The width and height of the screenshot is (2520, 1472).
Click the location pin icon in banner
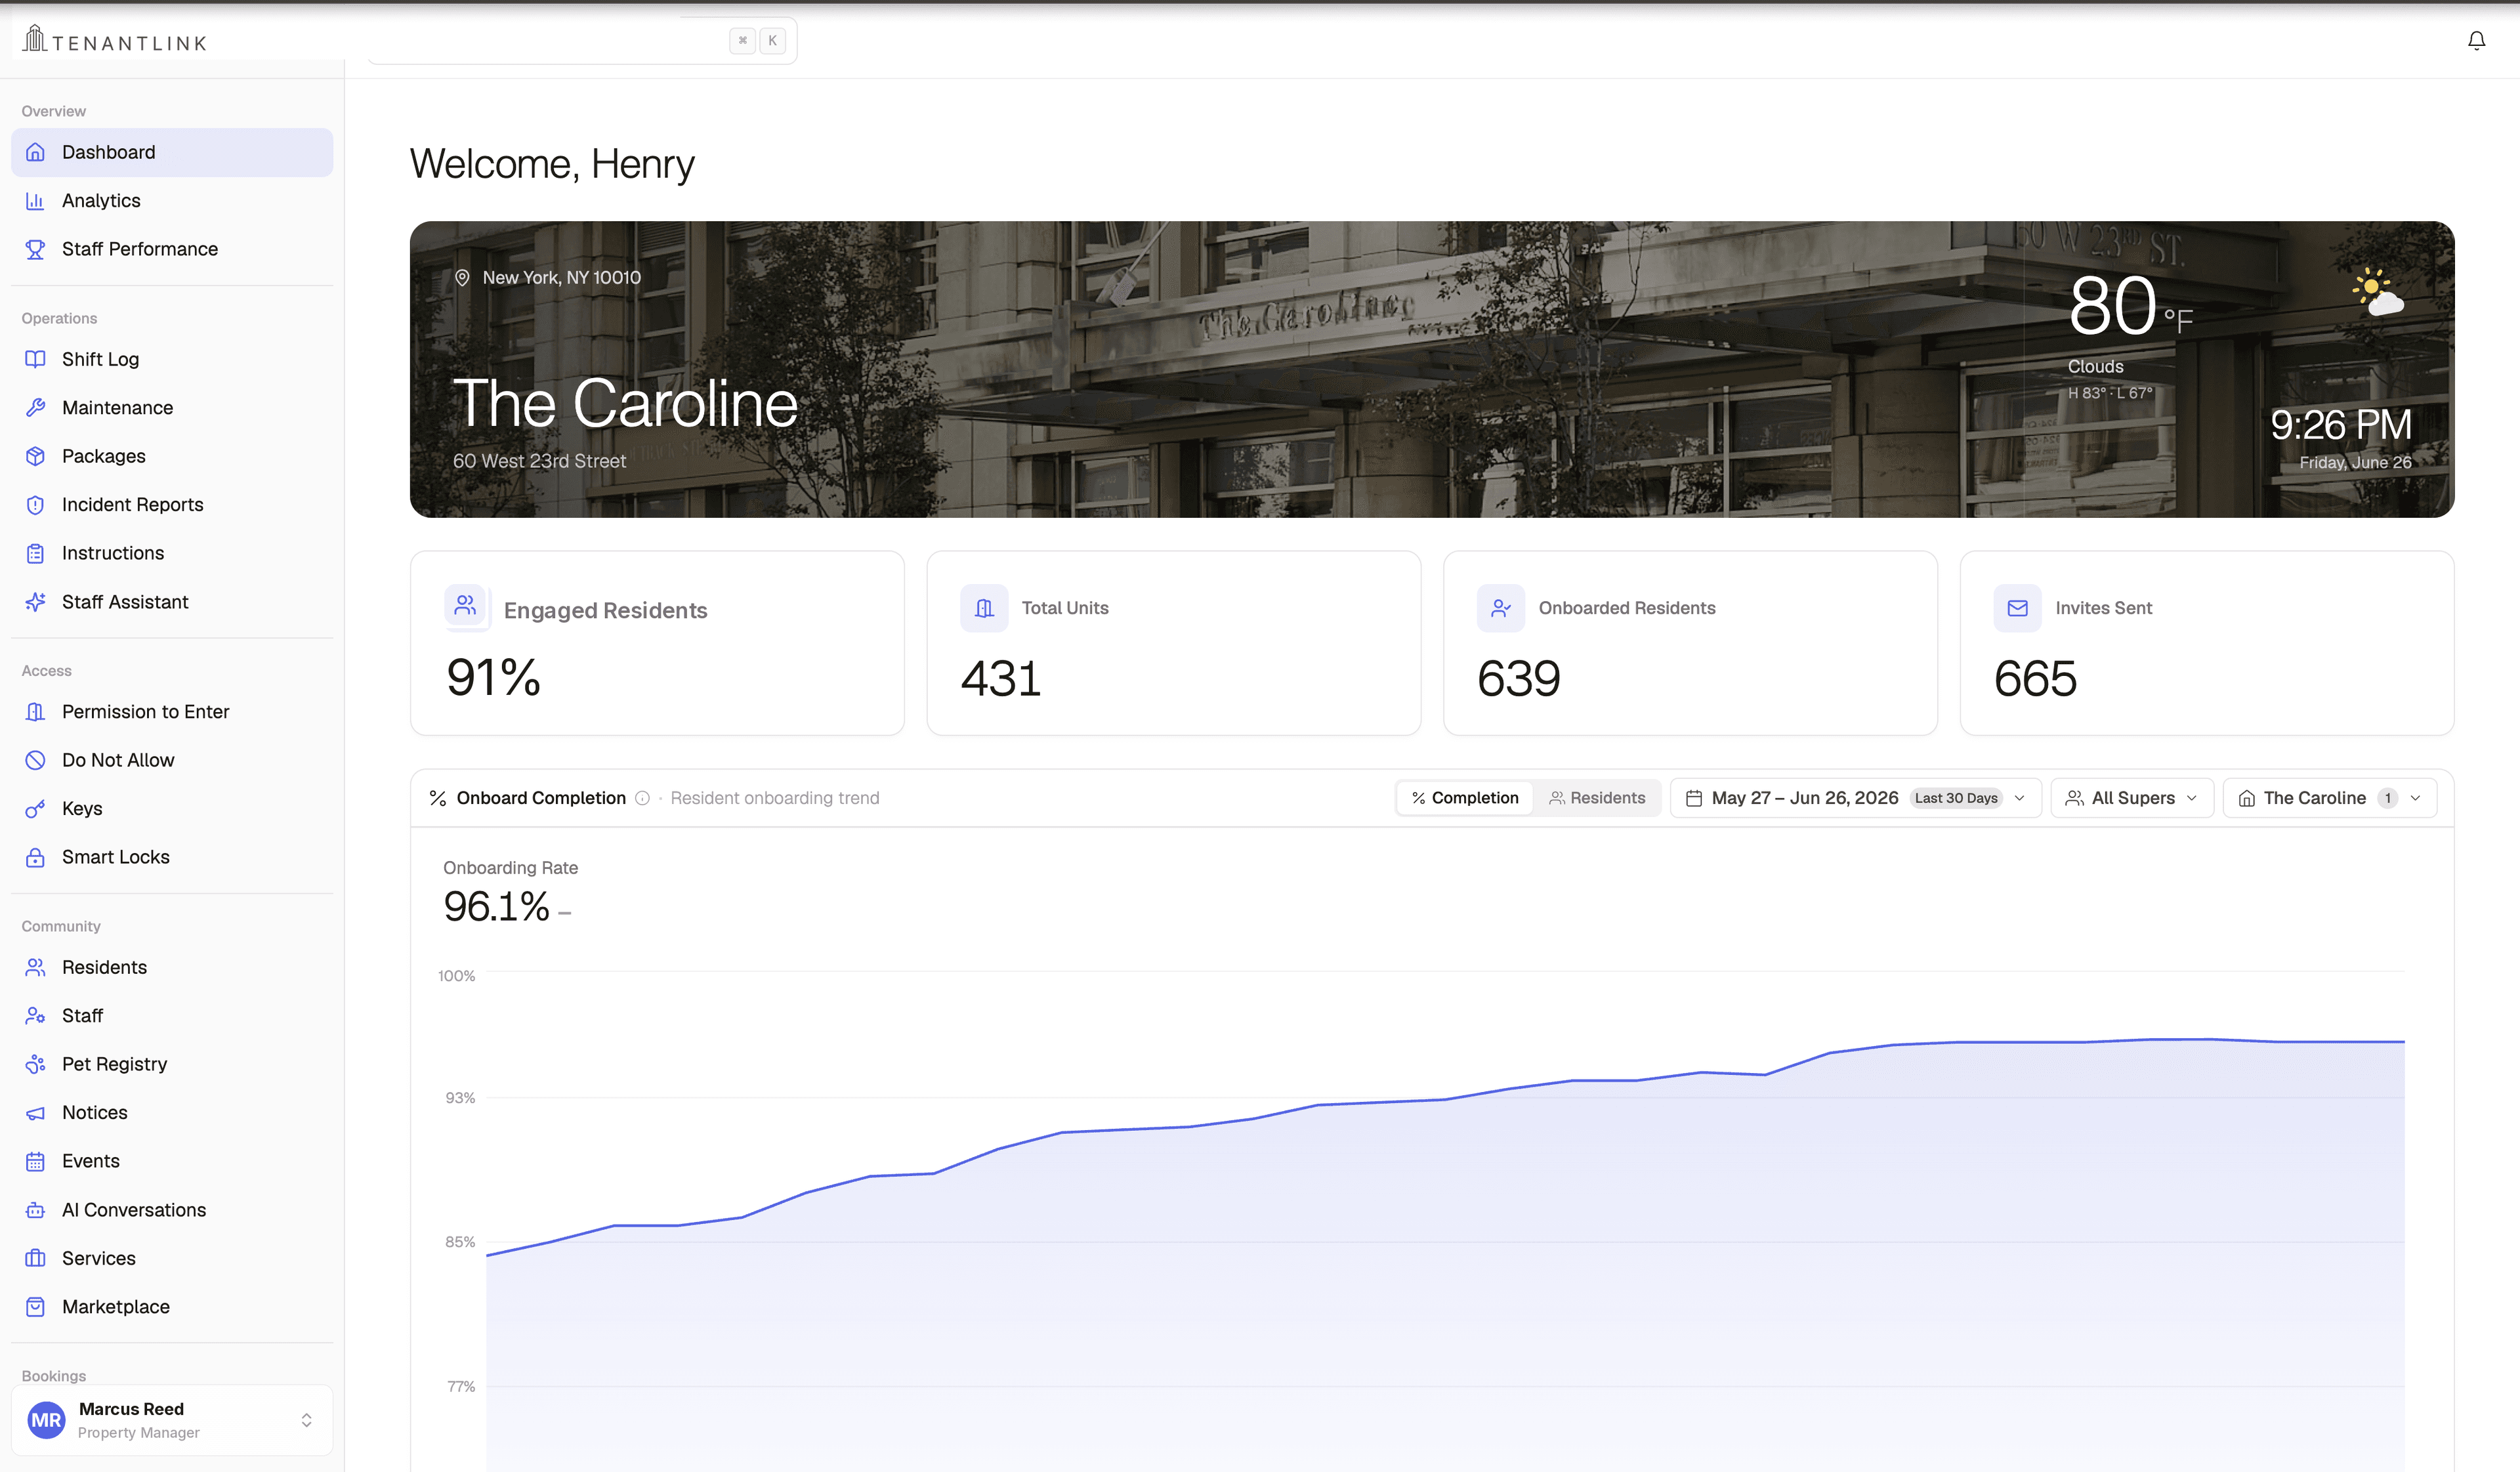tap(462, 278)
